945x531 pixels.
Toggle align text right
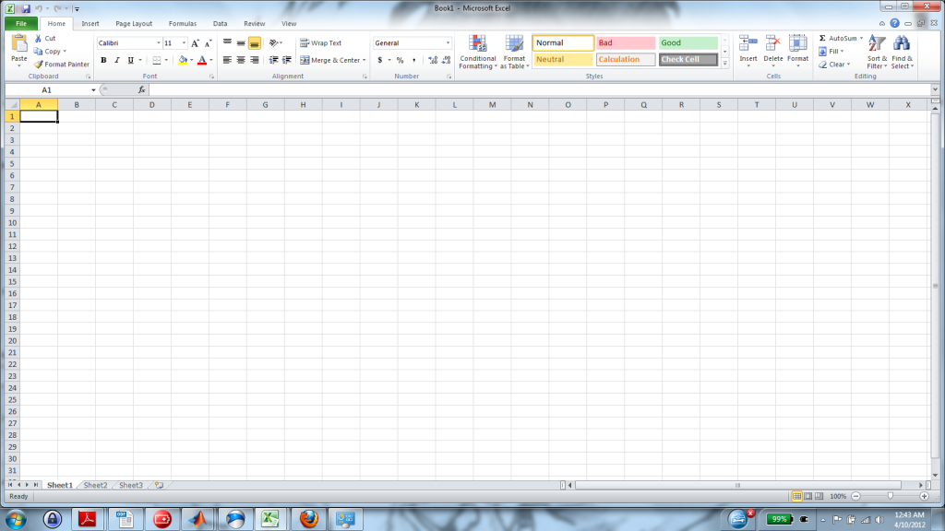tap(255, 60)
